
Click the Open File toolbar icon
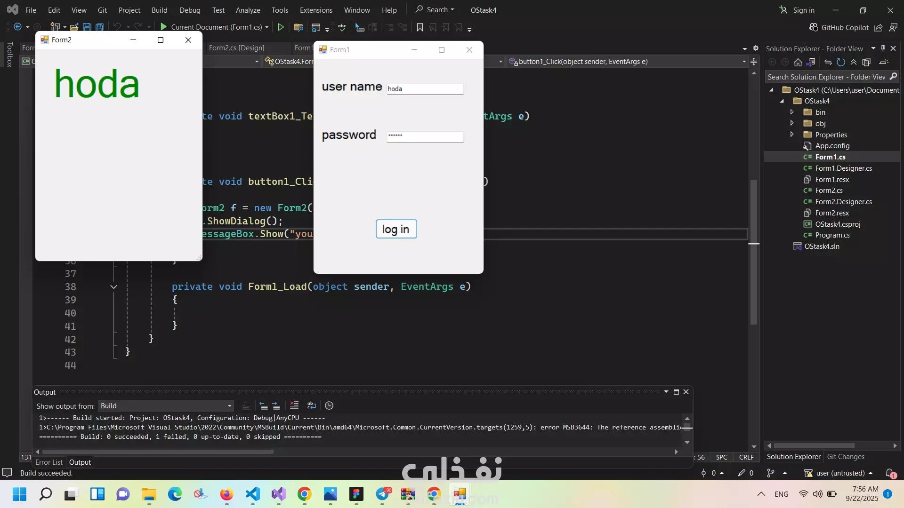(74, 27)
